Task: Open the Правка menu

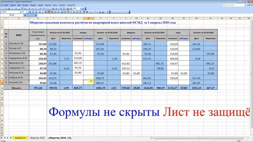Action: 13,5
